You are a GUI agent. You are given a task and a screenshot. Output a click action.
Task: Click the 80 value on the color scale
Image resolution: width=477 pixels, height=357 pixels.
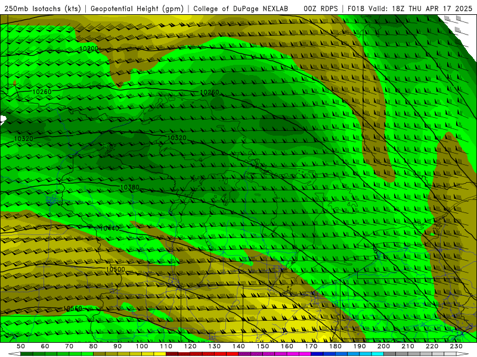94,346
